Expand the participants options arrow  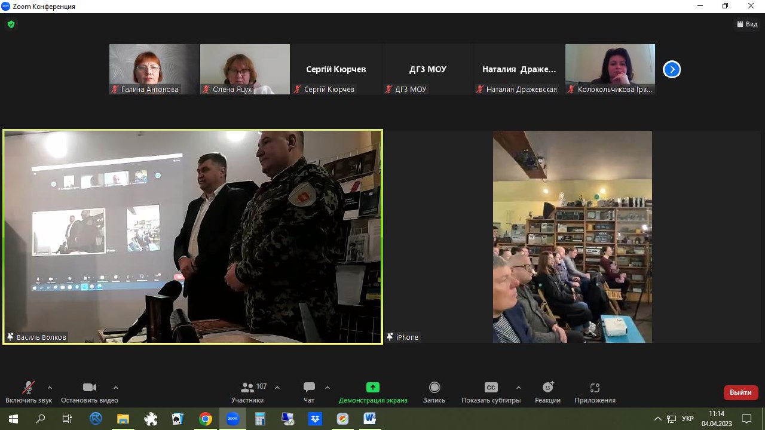[x=277, y=388]
